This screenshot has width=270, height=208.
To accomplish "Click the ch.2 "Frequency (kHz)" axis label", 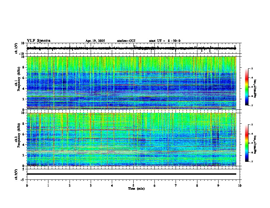I will [19, 135].
